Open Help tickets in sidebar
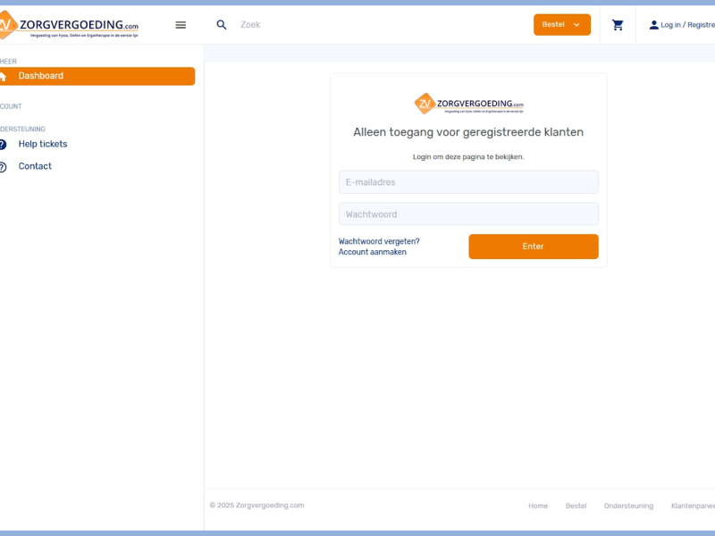Image resolution: width=715 pixels, height=536 pixels. pos(43,144)
